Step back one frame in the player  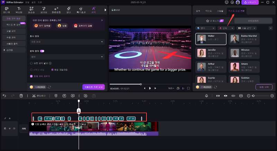tap(145, 88)
